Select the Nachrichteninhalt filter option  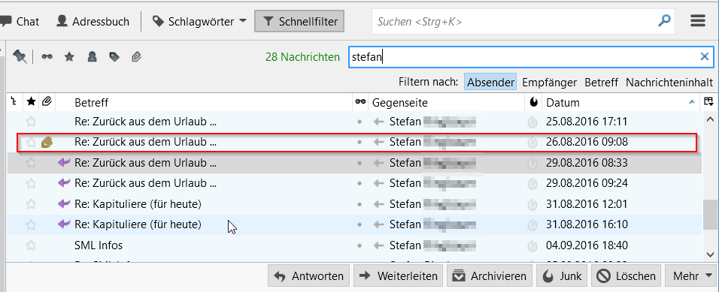pos(669,83)
